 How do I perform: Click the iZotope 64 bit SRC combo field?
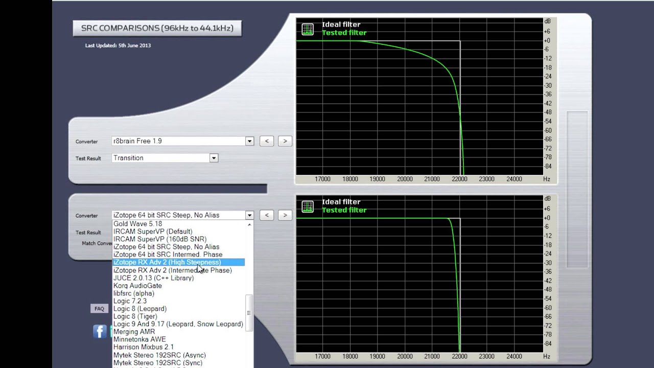(182, 215)
